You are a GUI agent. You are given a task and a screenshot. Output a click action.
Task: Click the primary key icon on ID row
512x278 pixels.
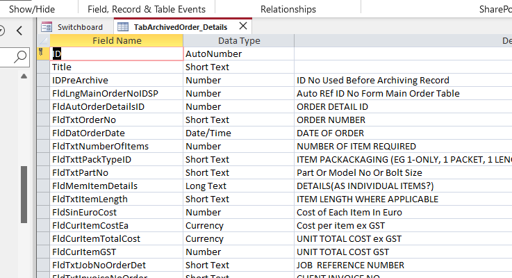pyautogui.click(x=41, y=52)
